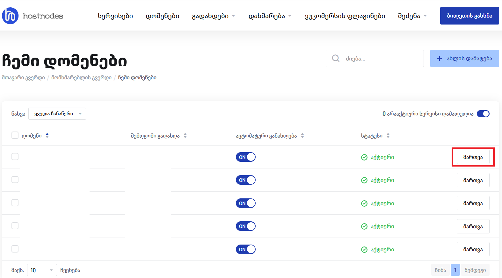Image resolution: width=502 pixels, height=278 pixels.
Task: Click first row's green აქტიური check icon
Action: coord(364,157)
